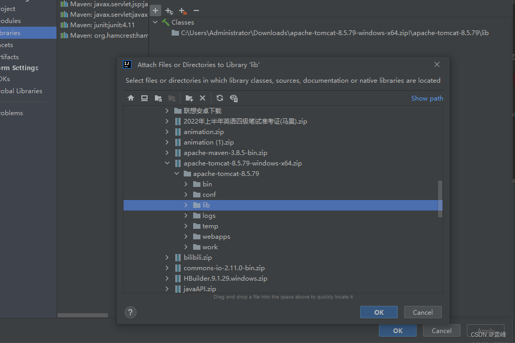Click the plus icon to add library roots
The width and height of the screenshot is (515, 343).
point(155,10)
